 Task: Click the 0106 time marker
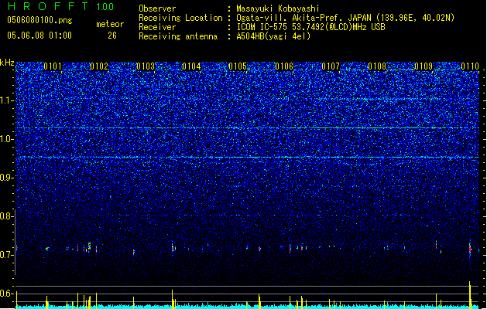coord(284,66)
